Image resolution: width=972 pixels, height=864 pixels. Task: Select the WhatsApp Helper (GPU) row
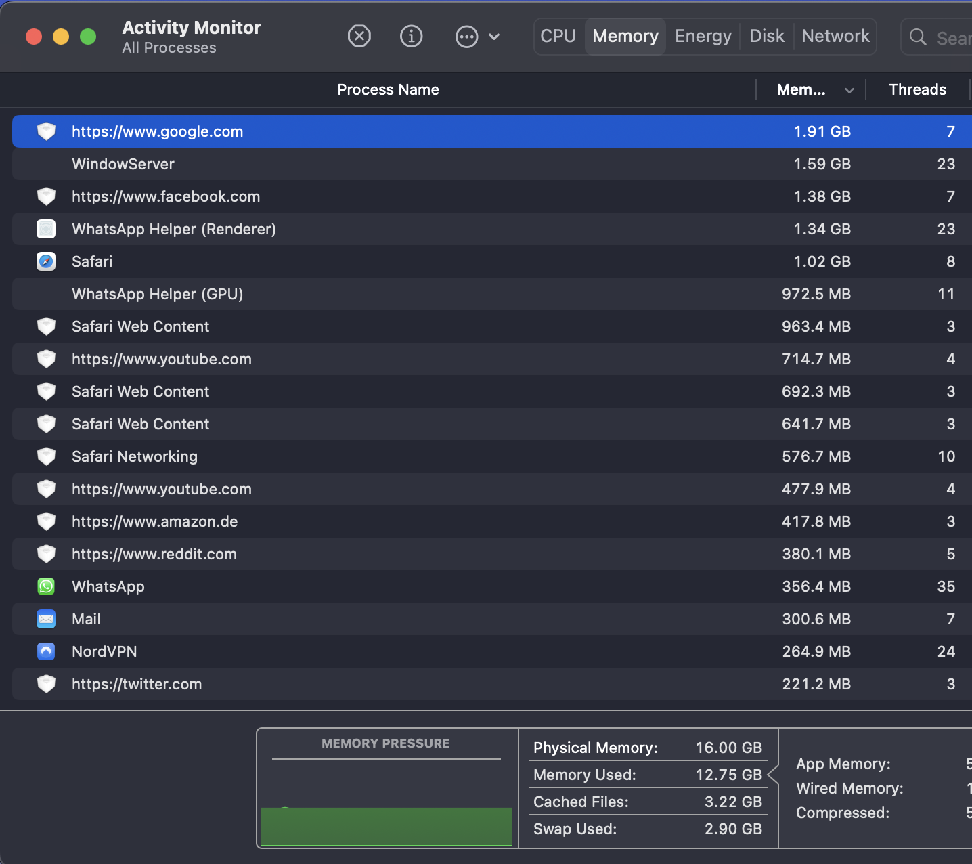point(492,294)
